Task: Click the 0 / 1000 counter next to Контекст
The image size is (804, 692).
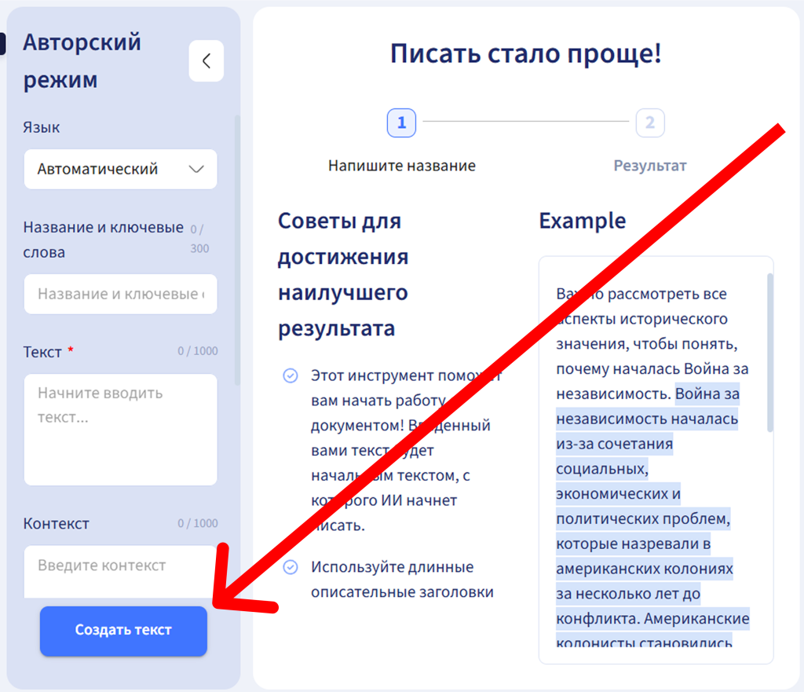Action: tap(197, 523)
